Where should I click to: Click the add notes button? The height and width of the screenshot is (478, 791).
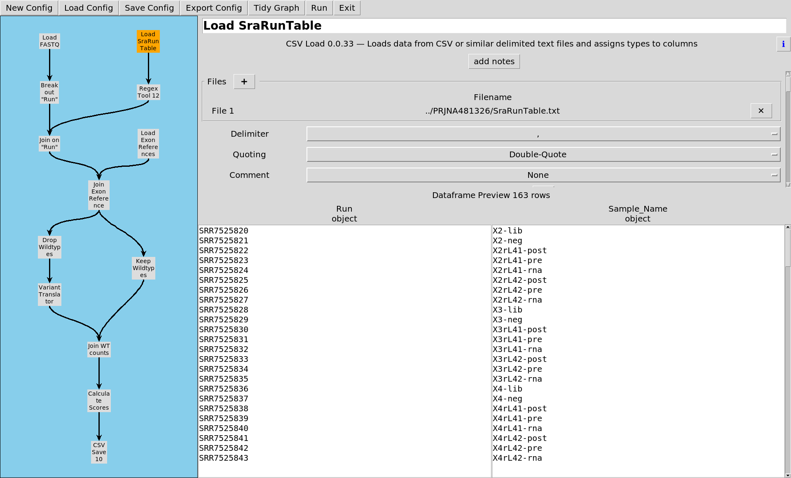pos(494,61)
